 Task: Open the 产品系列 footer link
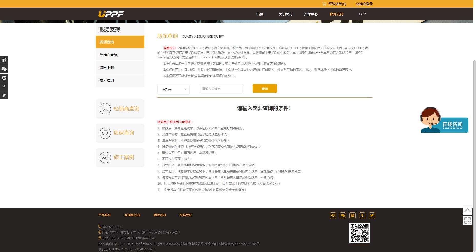click(x=105, y=215)
